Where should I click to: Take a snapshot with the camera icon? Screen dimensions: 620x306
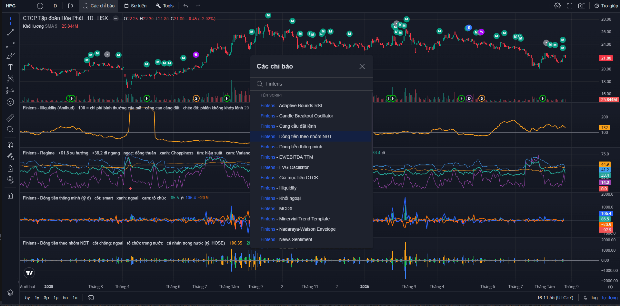[x=582, y=6]
